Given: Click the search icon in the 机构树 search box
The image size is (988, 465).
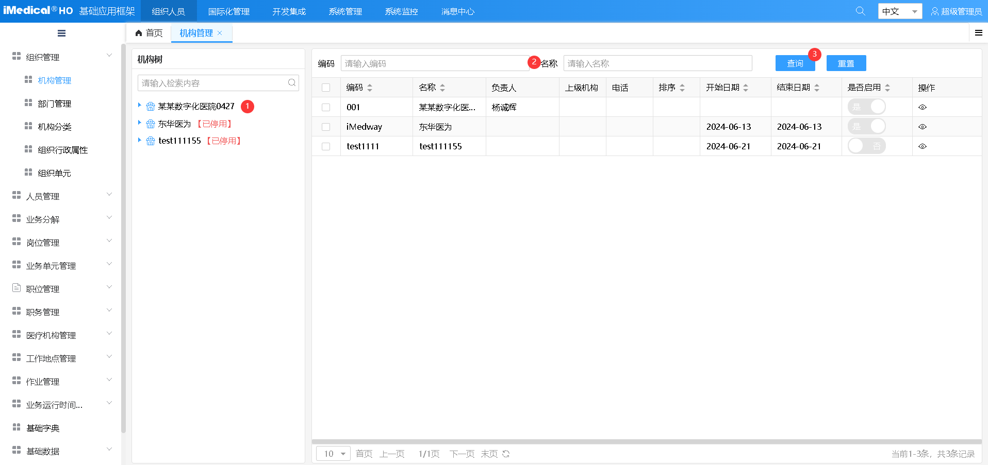Looking at the screenshot, I should (x=291, y=82).
